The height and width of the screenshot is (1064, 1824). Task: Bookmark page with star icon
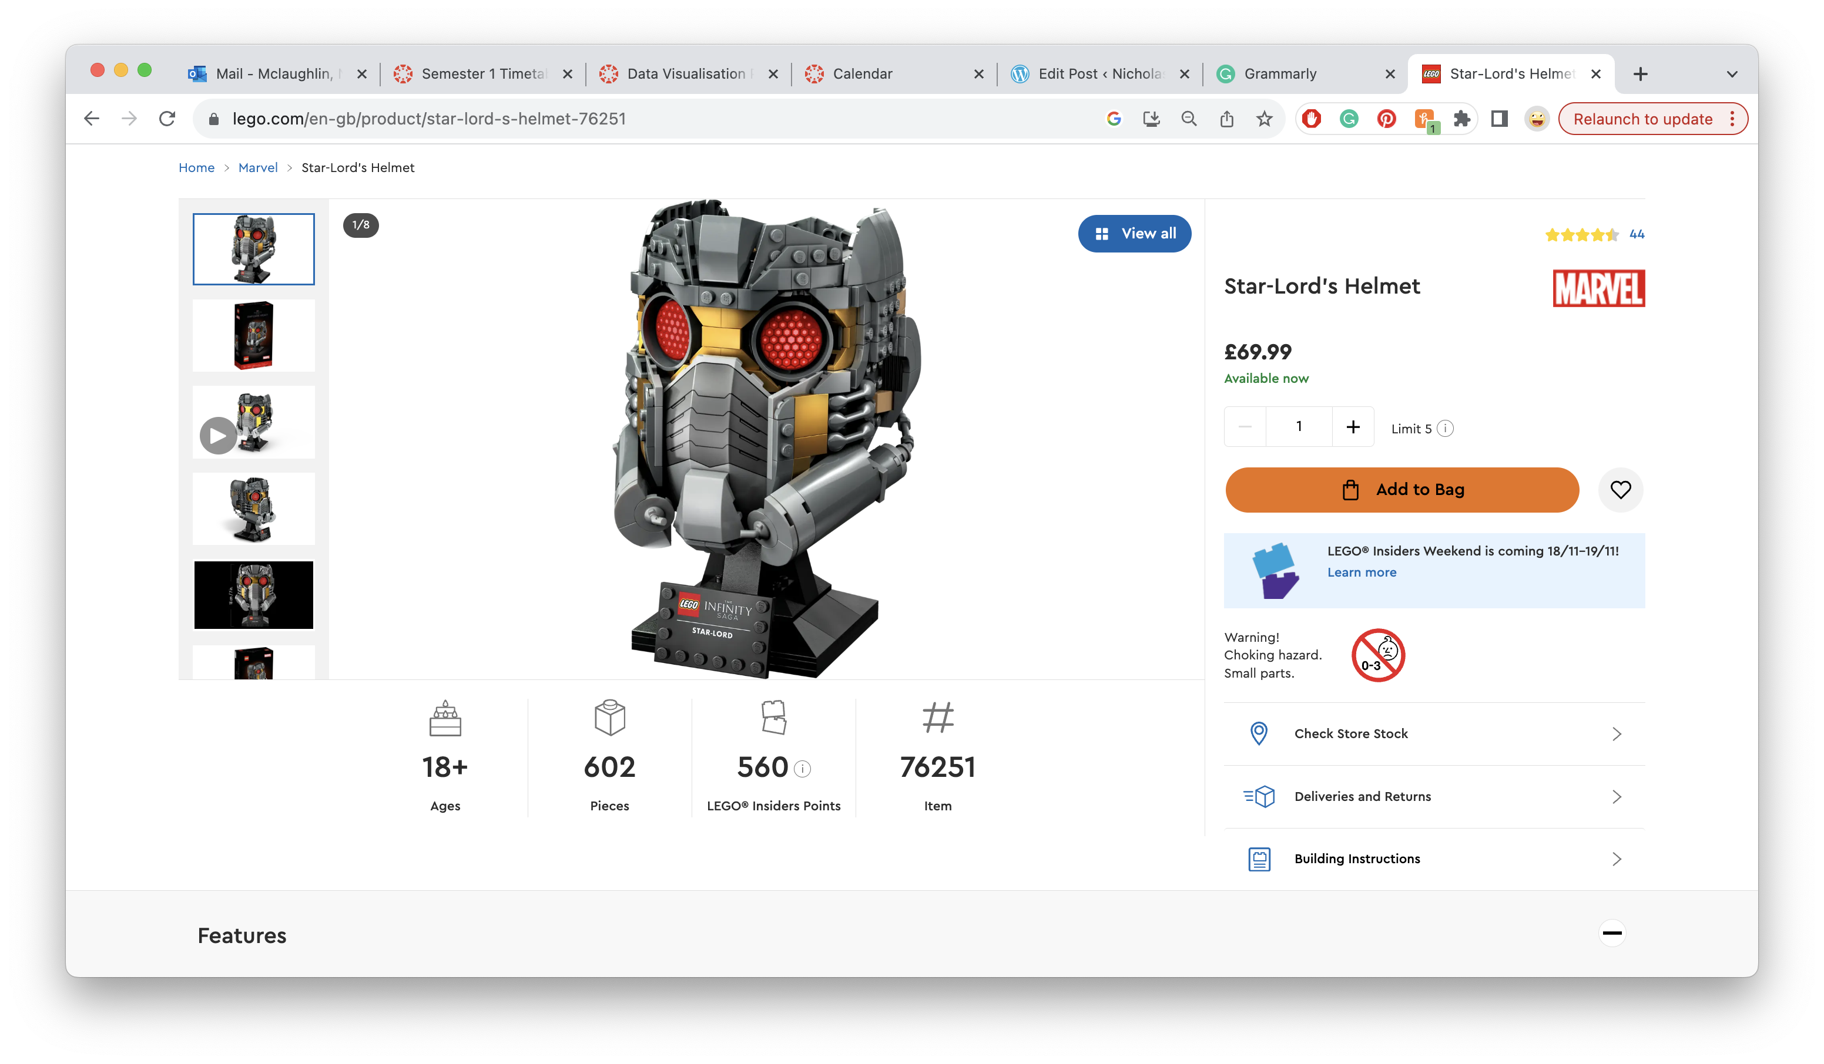[x=1264, y=119]
